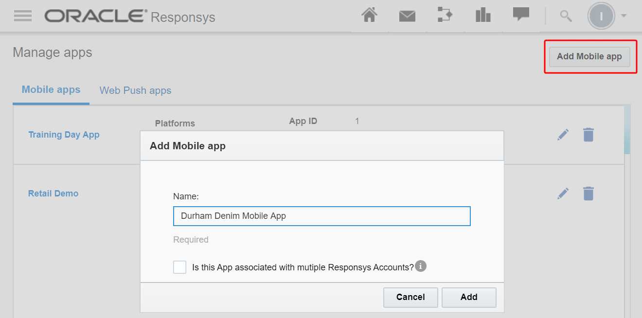Click the Required hint text
Image resolution: width=642 pixels, height=318 pixels.
pos(191,240)
